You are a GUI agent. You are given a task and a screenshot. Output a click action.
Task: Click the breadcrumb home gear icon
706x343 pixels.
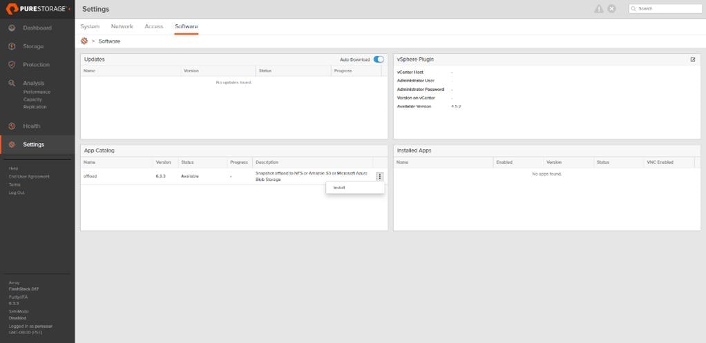coord(84,41)
